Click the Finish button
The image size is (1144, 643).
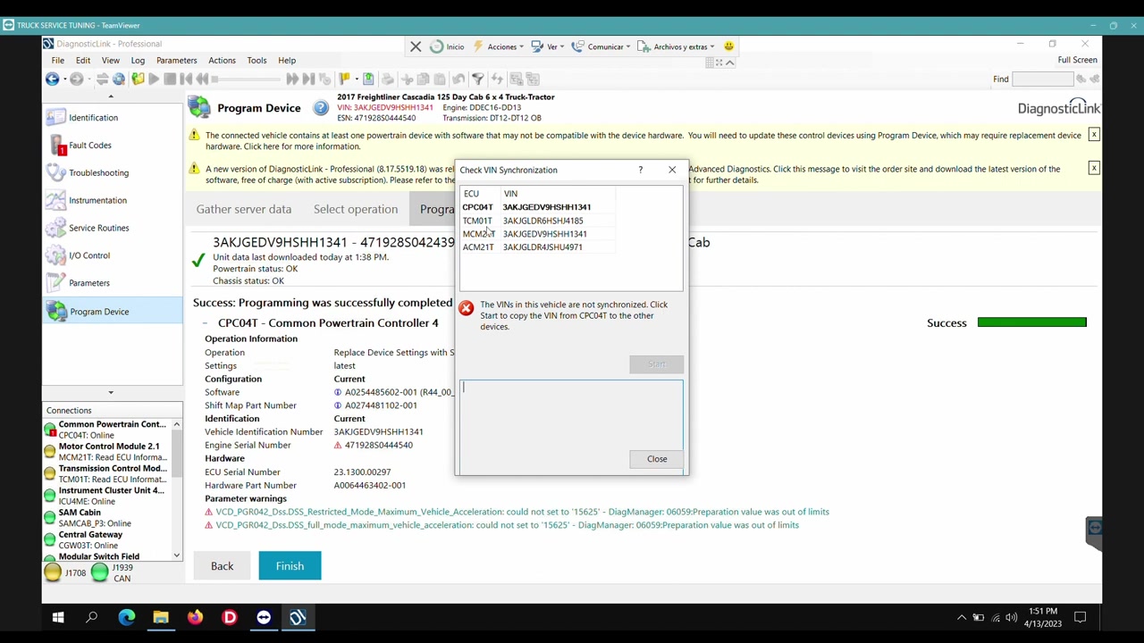point(290,566)
